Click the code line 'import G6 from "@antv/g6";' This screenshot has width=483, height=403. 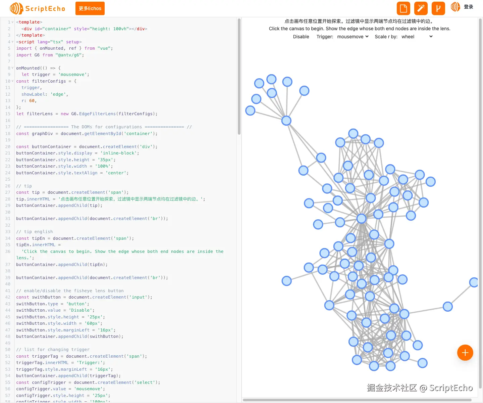pyautogui.click(x=50, y=55)
